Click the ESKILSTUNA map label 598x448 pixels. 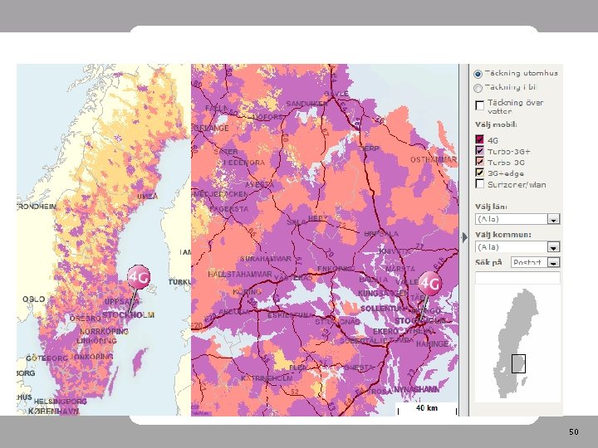pyautogui.click(x=290, y=315)
